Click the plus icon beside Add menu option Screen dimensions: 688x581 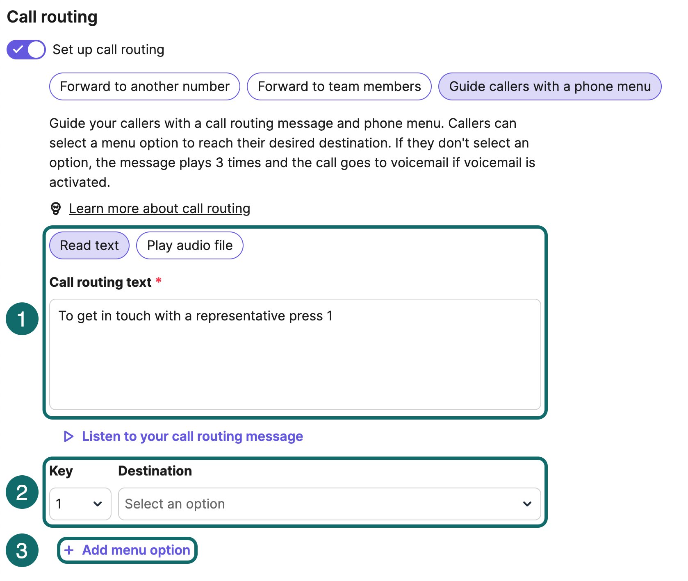(69, 550)
